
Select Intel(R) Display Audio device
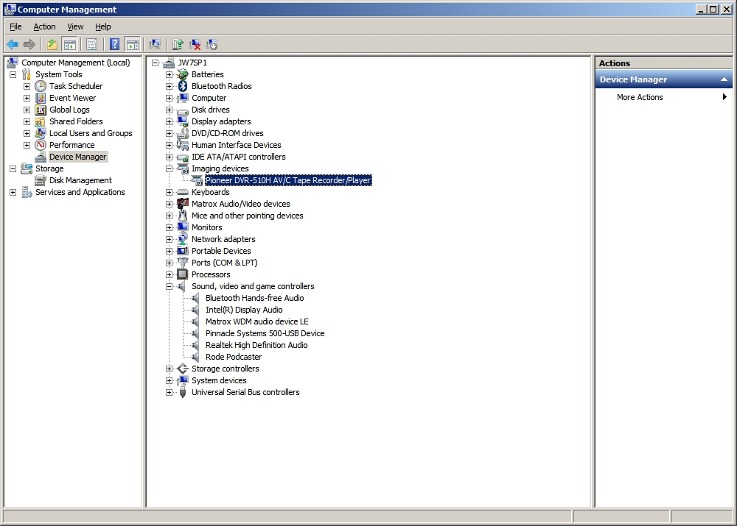[x=244, y=310]
